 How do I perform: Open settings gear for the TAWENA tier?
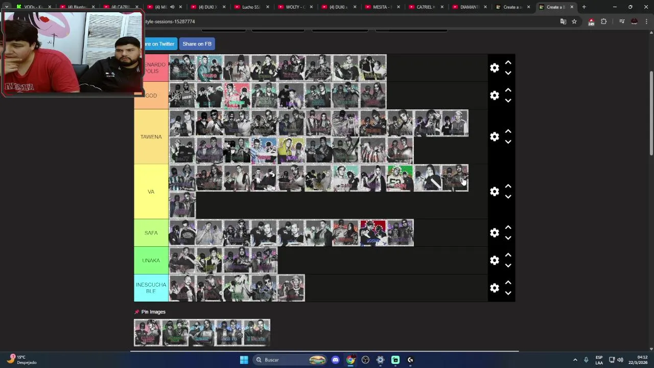coord(494,136)
